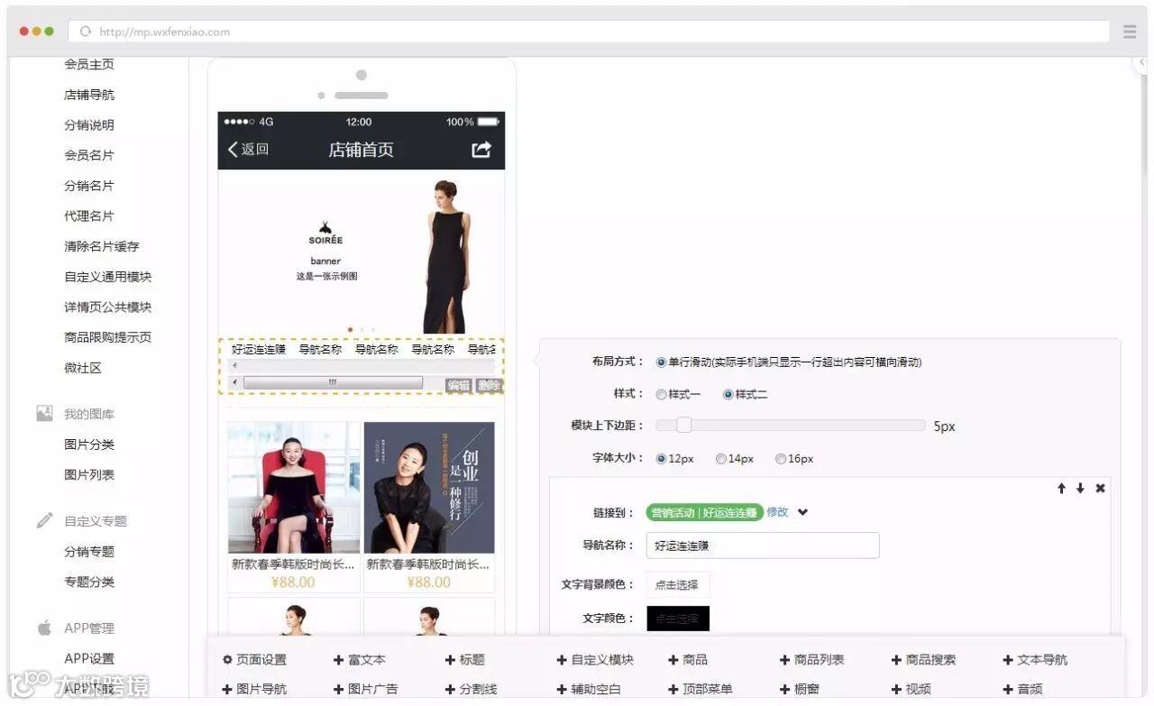Adjust the 模块上下边距 slider handle

[683, 426]
